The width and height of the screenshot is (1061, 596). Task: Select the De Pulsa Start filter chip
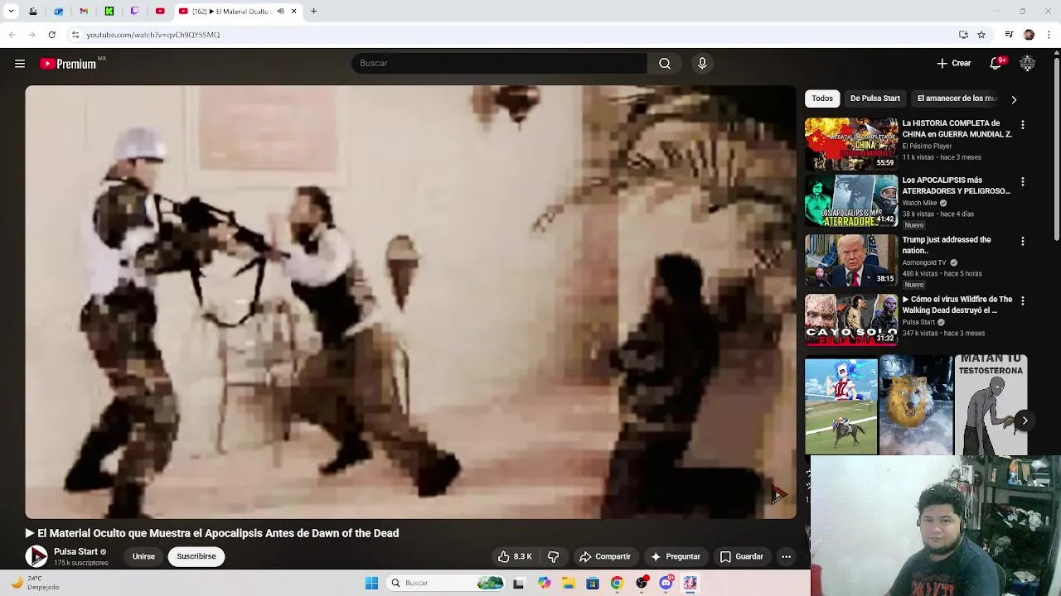pyautogui.click(x=874, y=99)
